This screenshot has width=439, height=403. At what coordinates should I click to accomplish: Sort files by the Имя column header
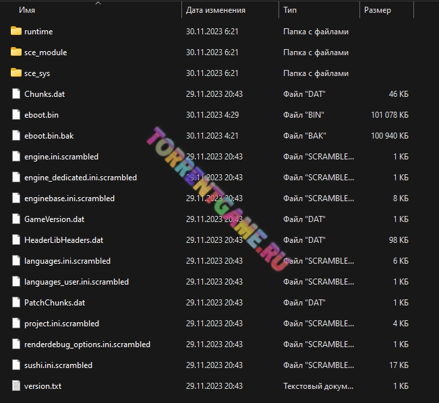click(x=27, y=10)
